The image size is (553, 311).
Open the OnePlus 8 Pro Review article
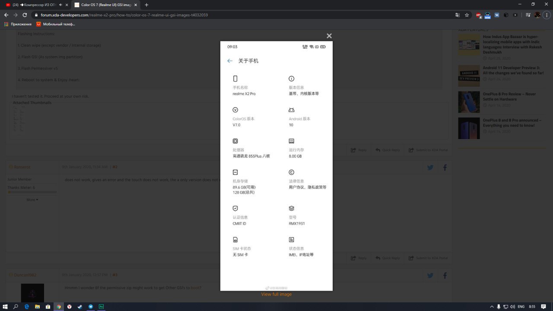click(509, 96)
